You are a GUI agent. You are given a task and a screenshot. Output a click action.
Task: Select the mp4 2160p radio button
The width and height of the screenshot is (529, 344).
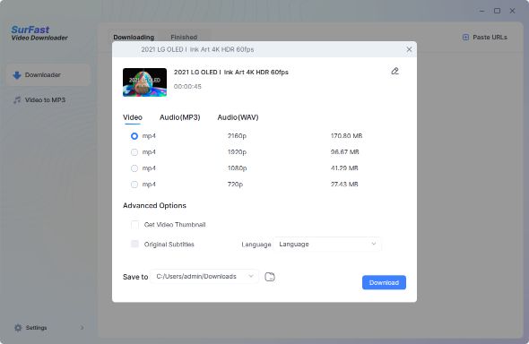tap(134, 136)
